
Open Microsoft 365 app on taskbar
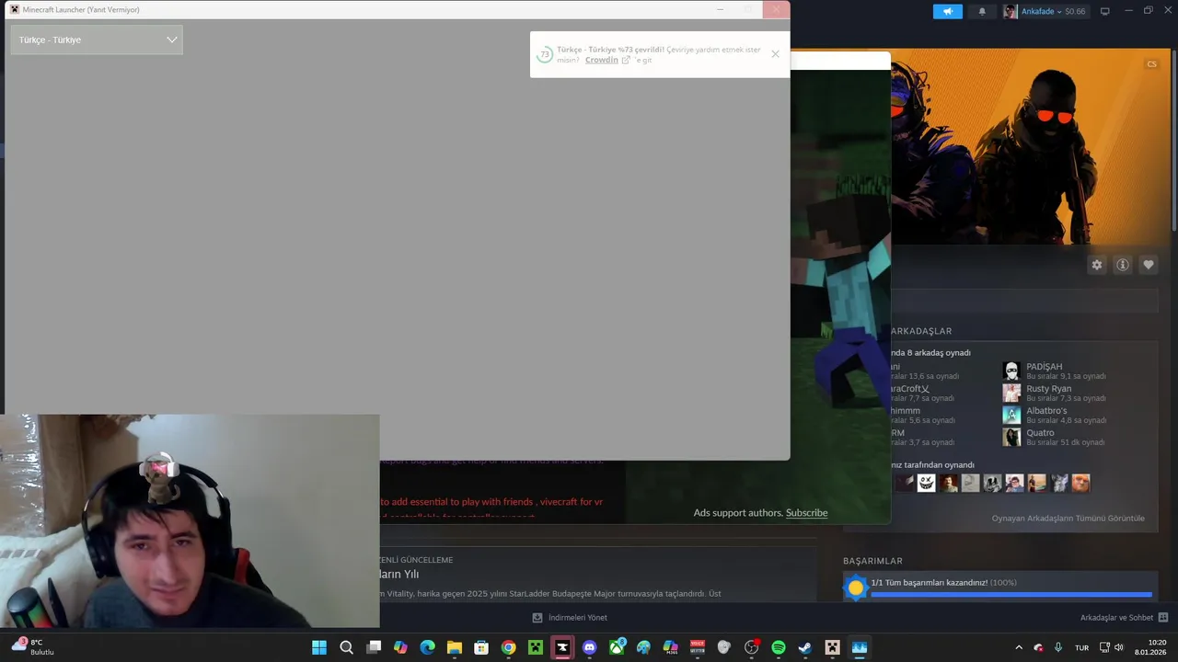click(x=671, y=647)
